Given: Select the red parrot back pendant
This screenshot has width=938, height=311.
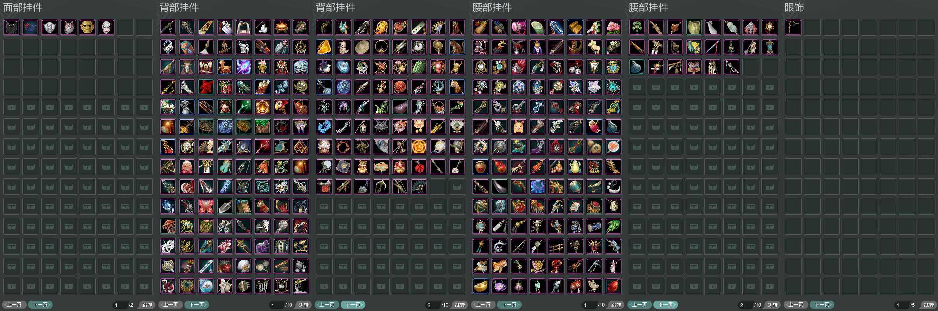Looking at the screenshot, I should [281, 107].
